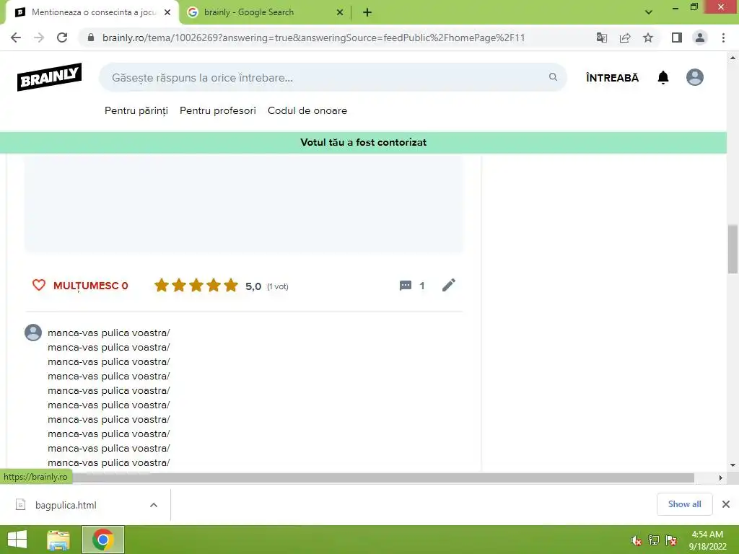
Task: Open the Chrome three-dot menu
Action: pyautogui.click(x=723, y=38)
